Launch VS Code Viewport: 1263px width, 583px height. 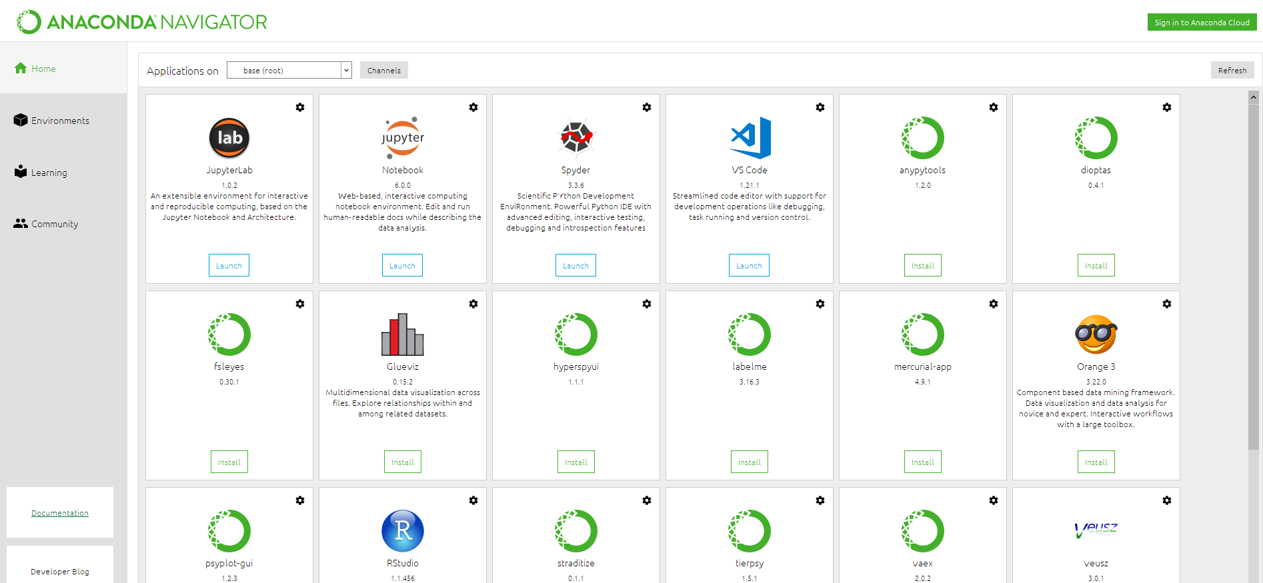tap(750, 265)
